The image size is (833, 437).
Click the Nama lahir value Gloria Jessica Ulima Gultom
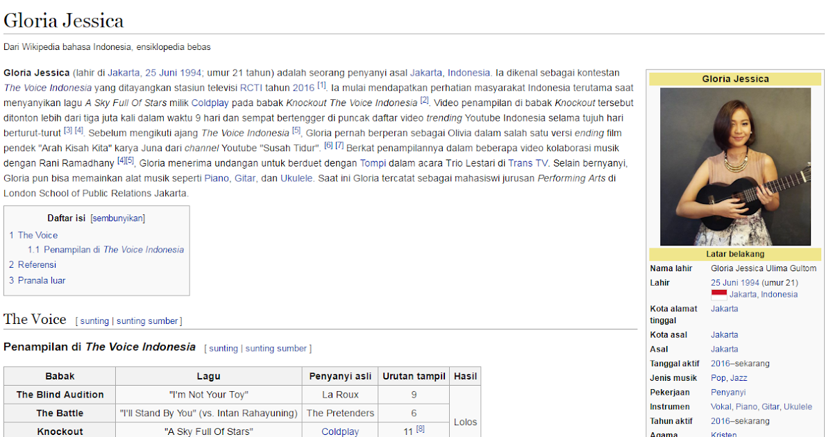pyautogui.click(x=764, y=268)
